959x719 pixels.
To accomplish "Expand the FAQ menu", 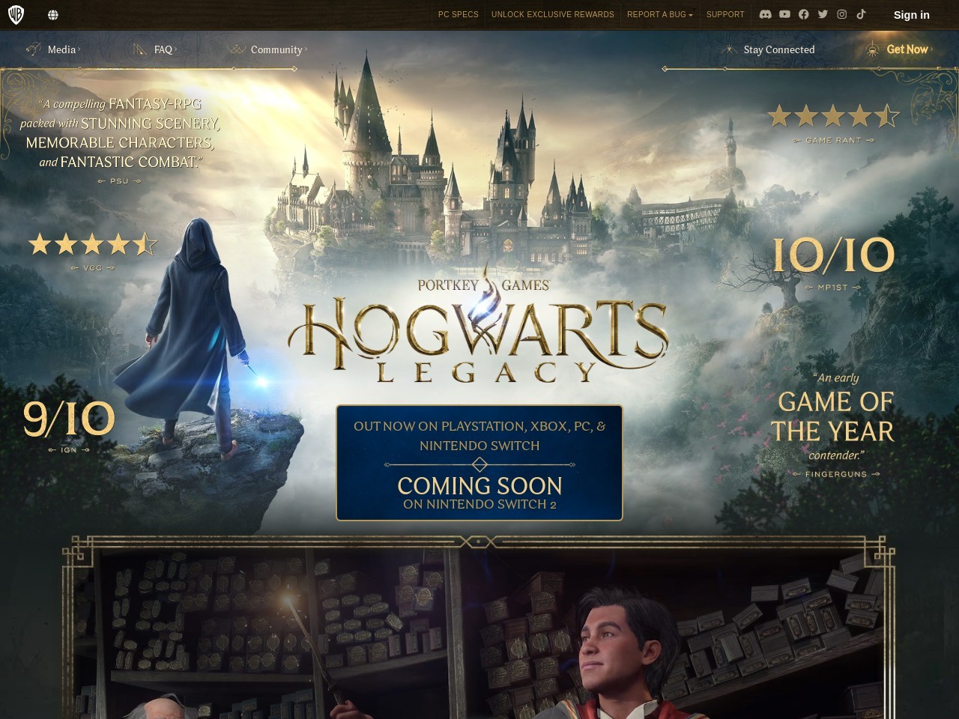I will 165,49.
